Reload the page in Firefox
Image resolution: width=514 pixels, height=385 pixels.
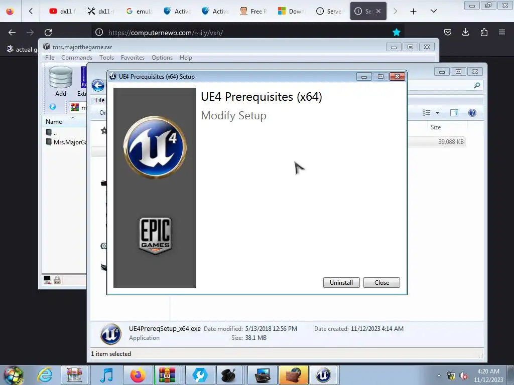pos(48,33)
